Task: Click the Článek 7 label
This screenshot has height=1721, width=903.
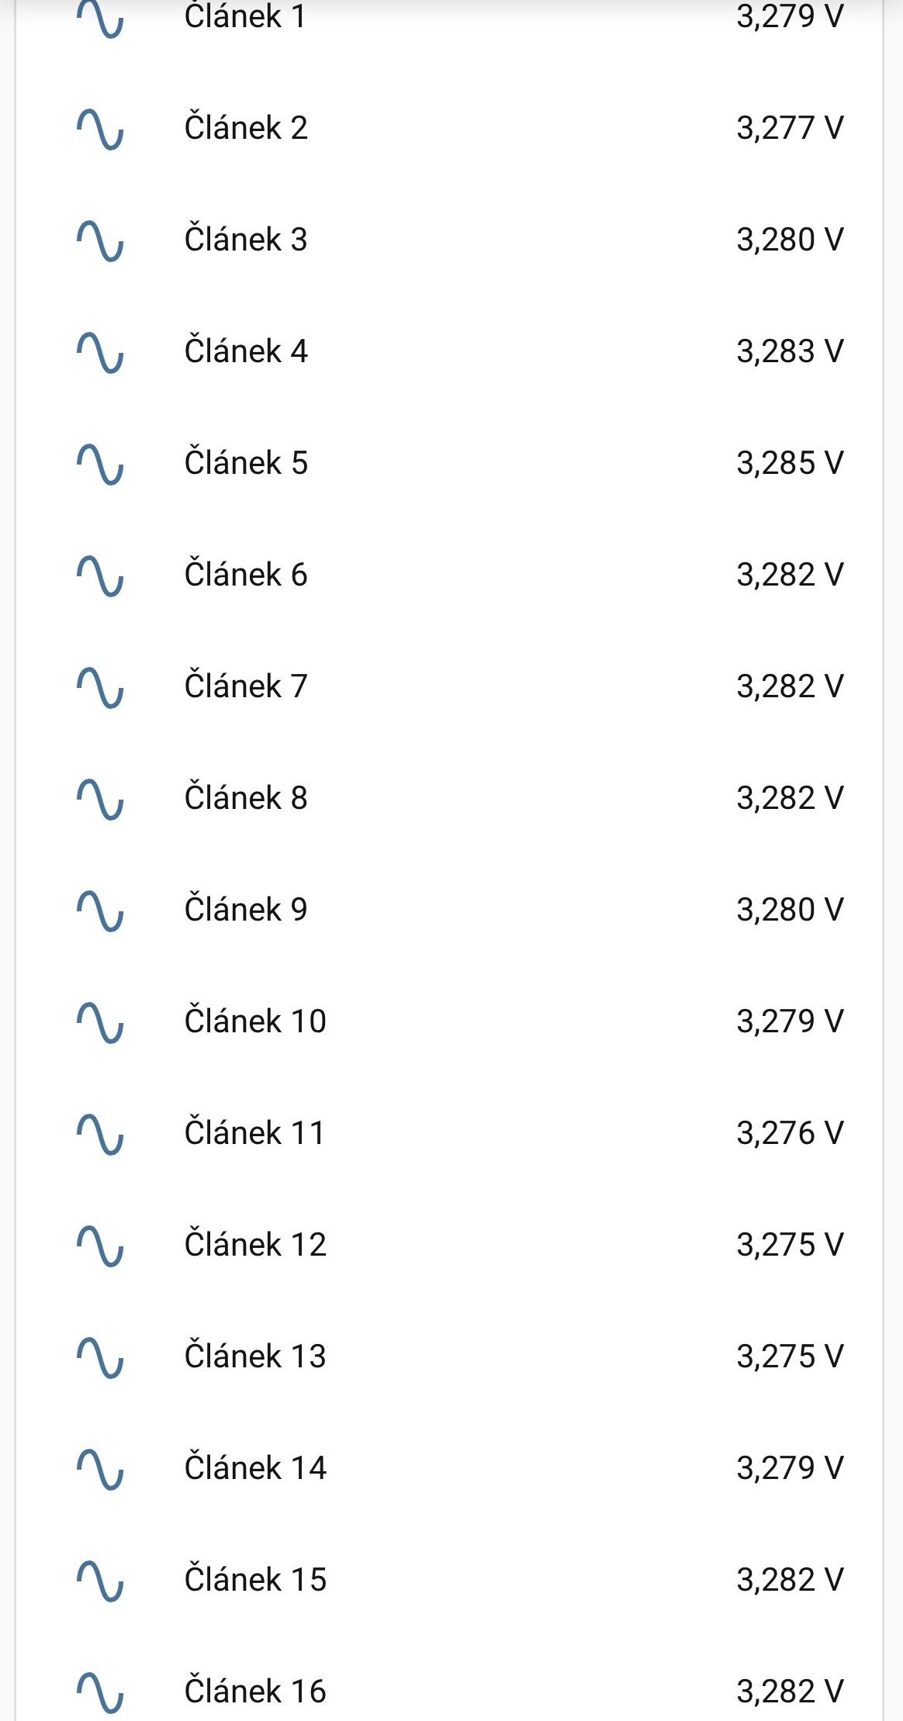Action: (246, 686)
